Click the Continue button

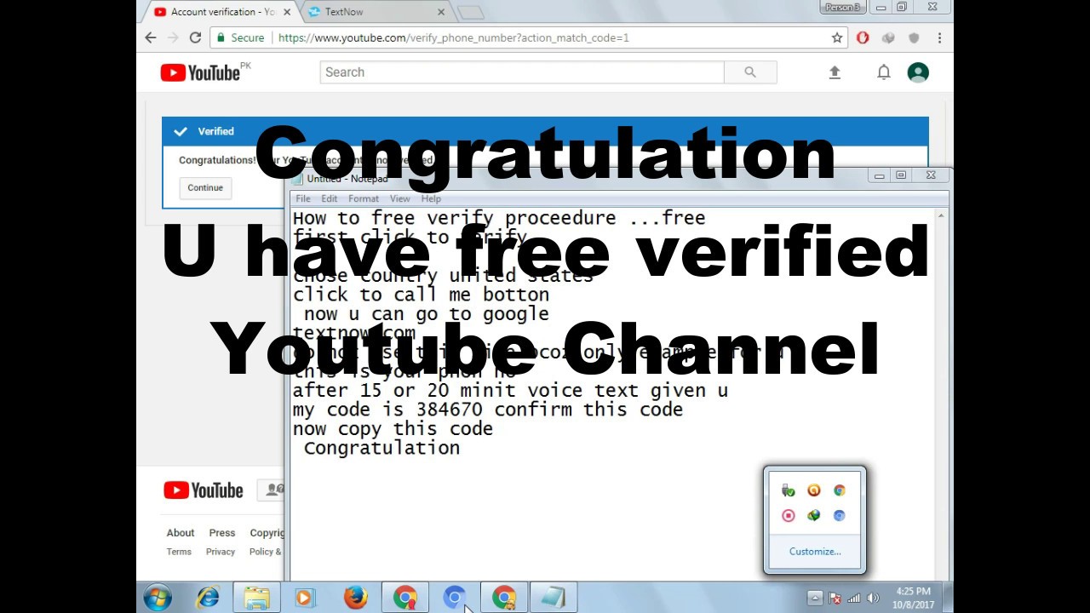tap(205, 187)
